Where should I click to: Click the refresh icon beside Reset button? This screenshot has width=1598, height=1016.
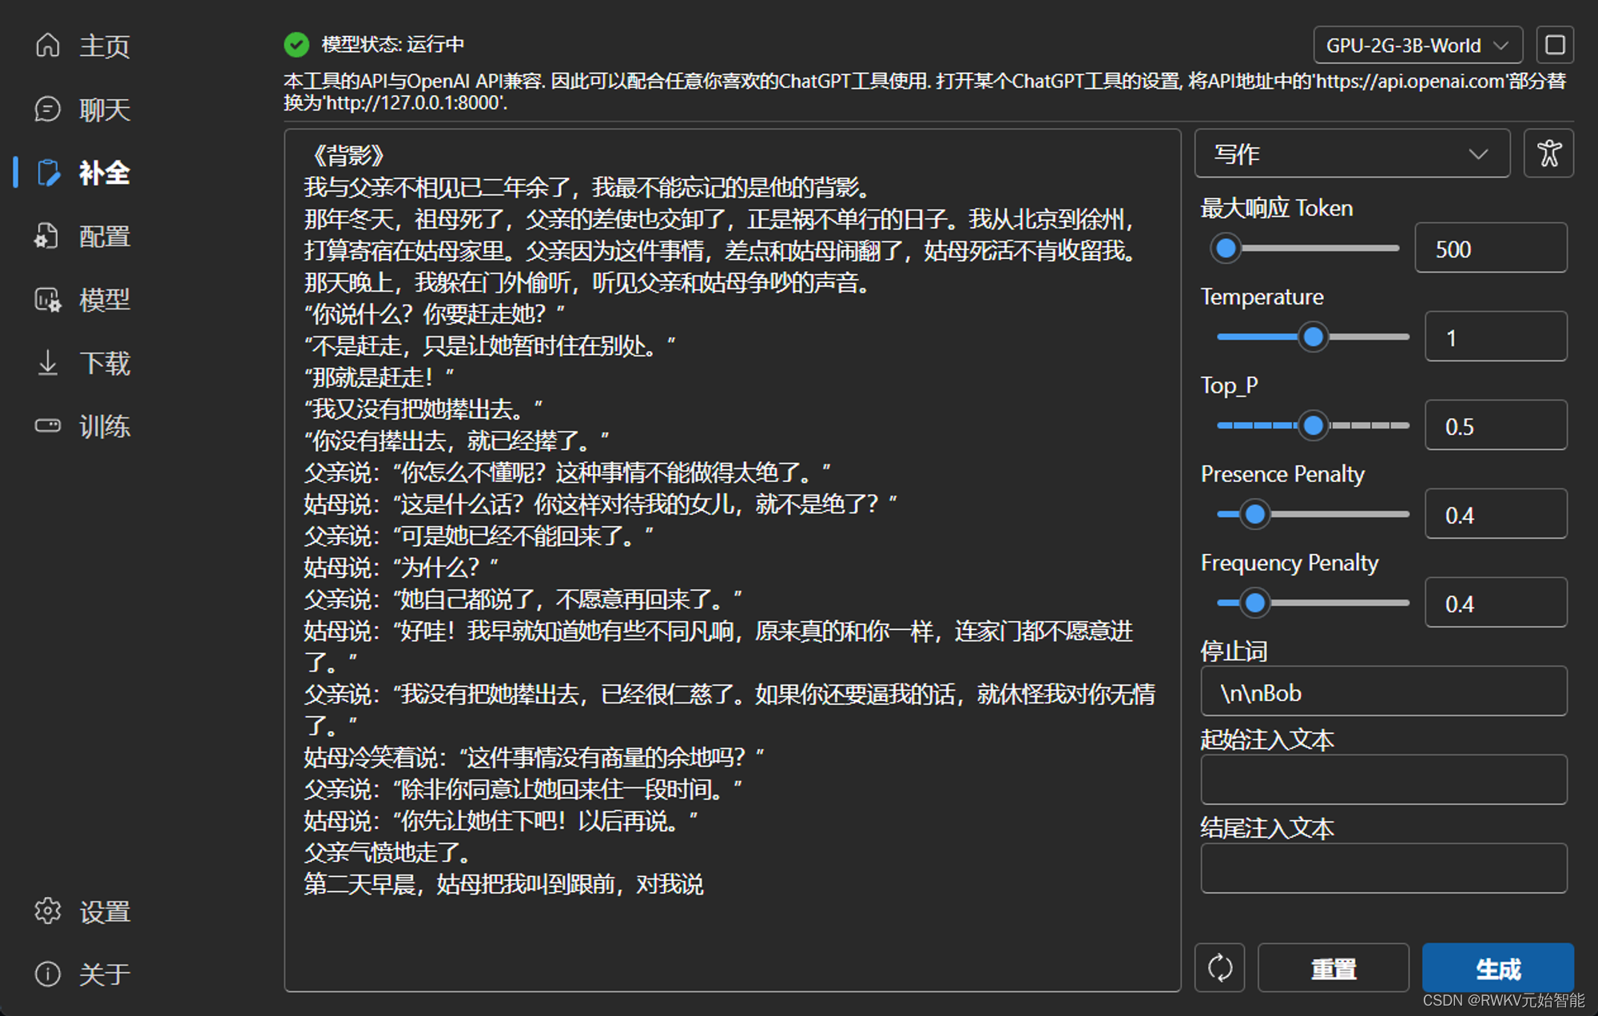[x=1219, y=968]
